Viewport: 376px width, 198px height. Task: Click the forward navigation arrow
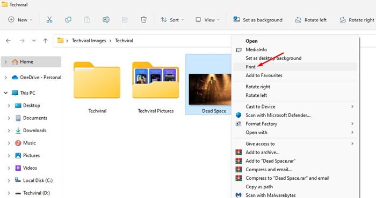click(22, 41)
